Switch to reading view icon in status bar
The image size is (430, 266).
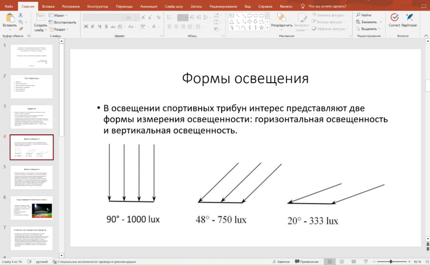354,262
